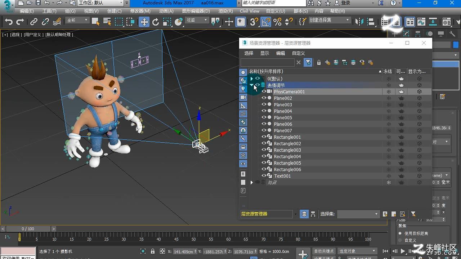
Task: Toggle the selection filter funnel in Scene Explorer
Action: click(308, 62)
